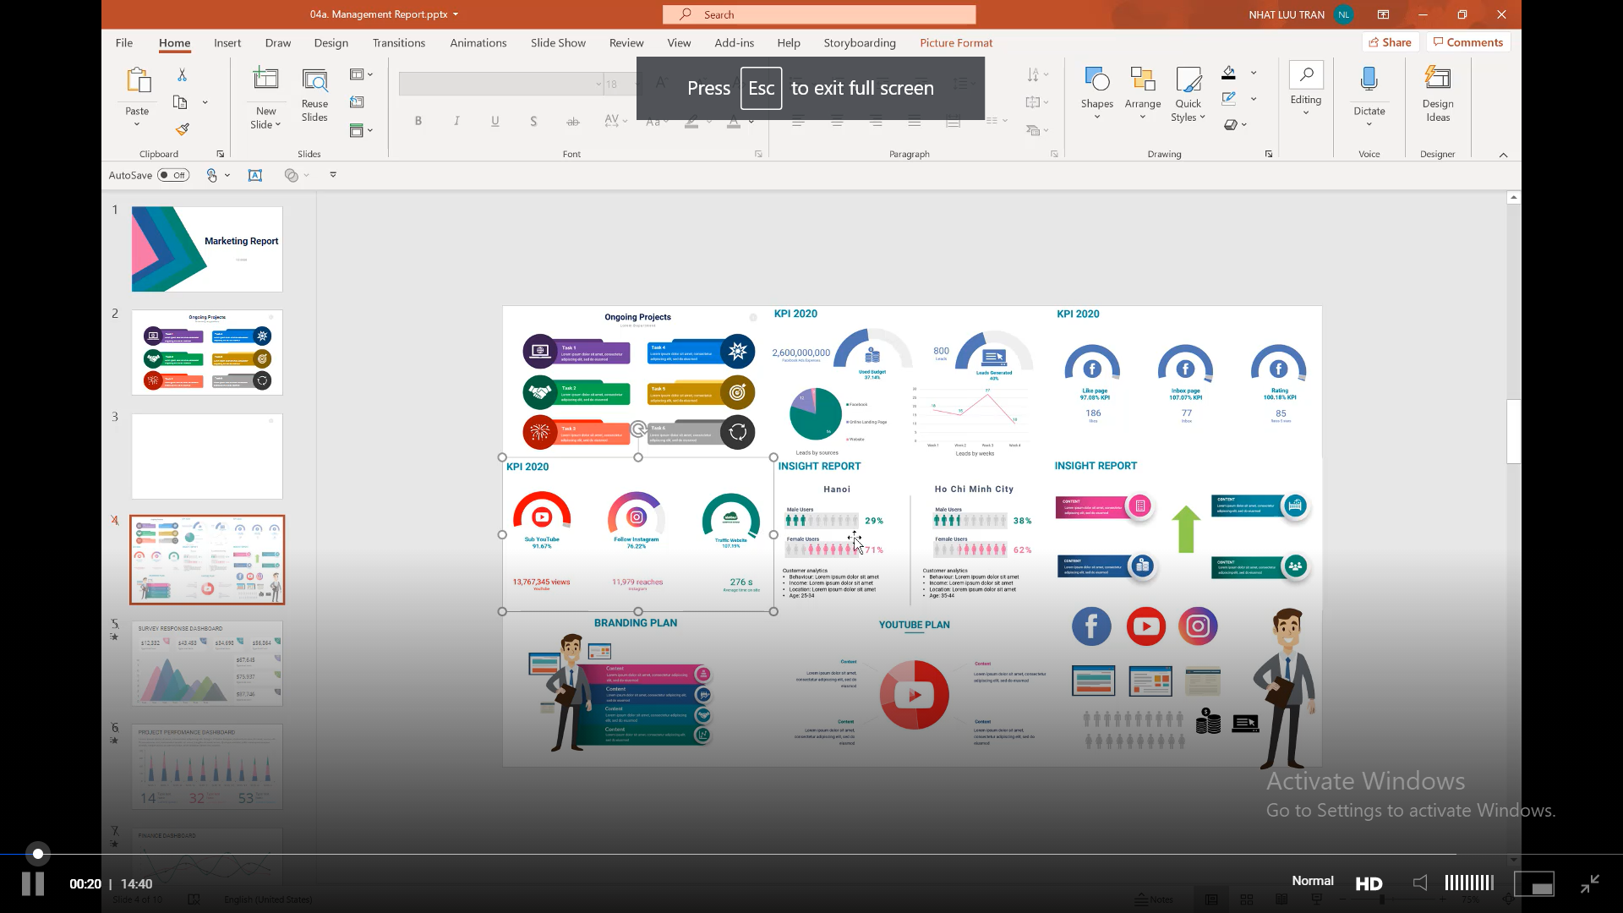The image size is (1623, 913).
Task: Click the New Slide icon
Action: click(265, 80)
